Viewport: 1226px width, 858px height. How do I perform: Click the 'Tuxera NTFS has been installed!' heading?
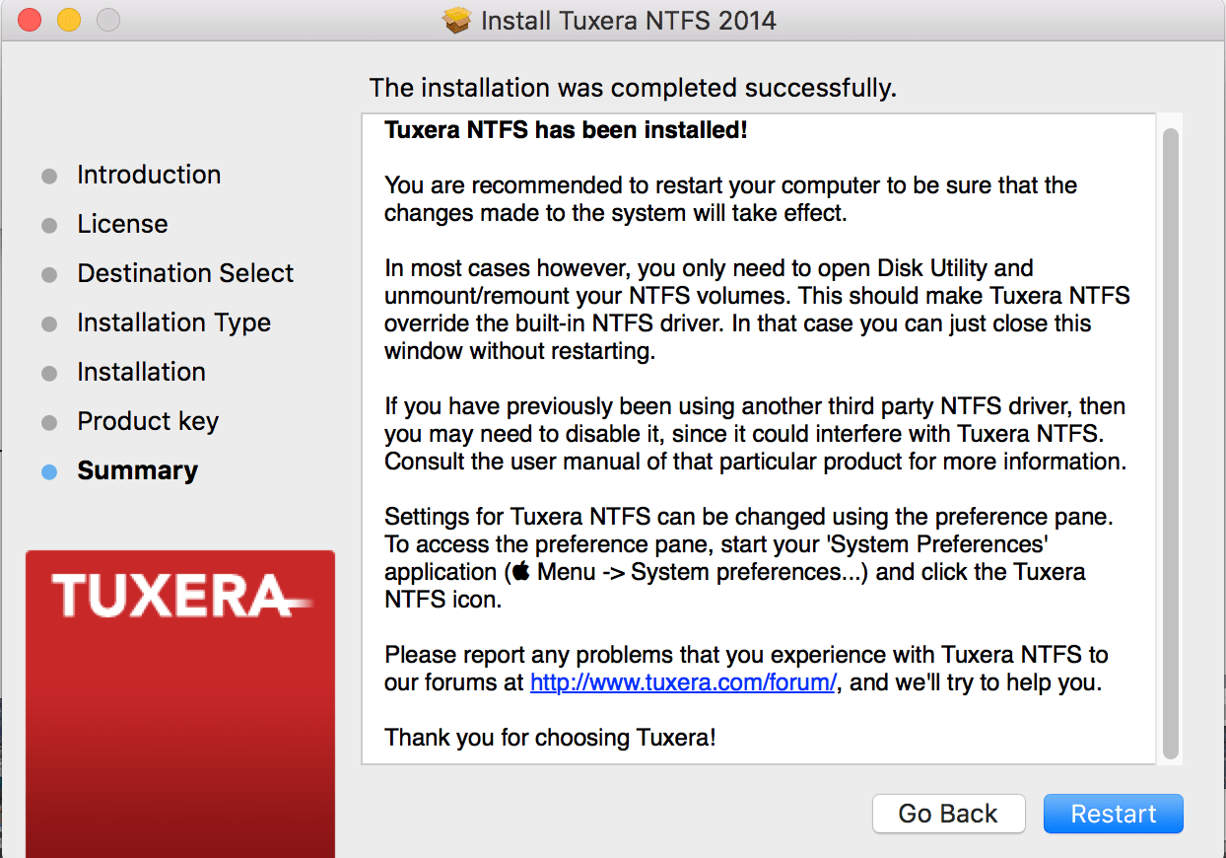point(566,129)
